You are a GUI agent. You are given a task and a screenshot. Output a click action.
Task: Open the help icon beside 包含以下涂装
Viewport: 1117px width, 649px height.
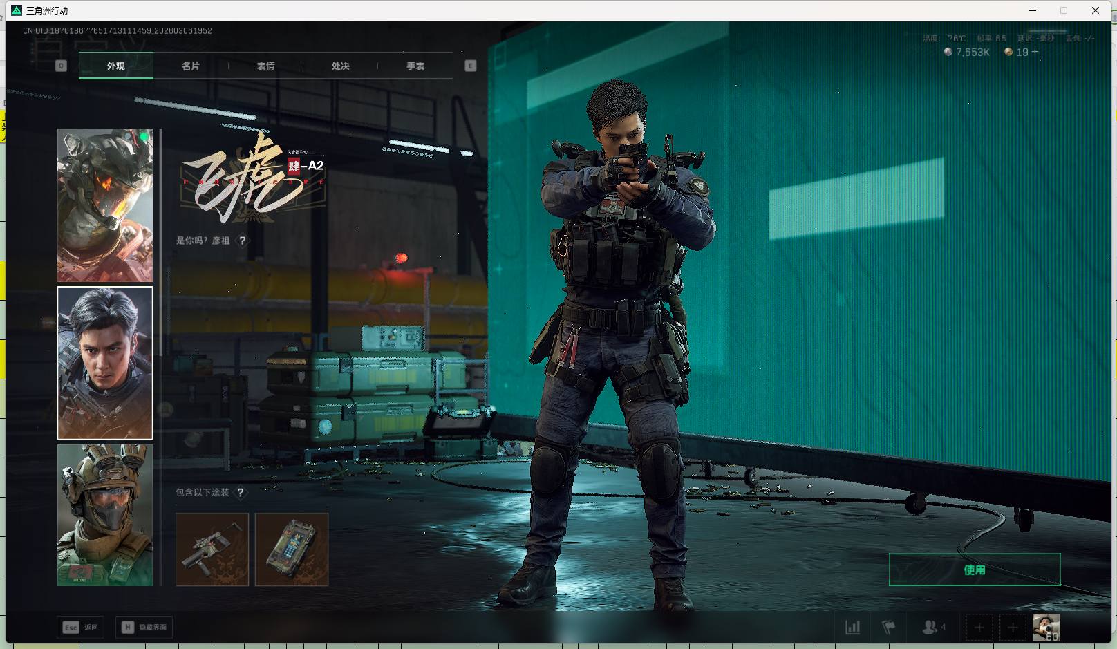click(x=240, y=493)
